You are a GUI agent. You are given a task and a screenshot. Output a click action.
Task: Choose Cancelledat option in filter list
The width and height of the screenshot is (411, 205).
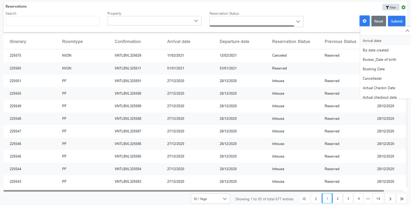372,78
